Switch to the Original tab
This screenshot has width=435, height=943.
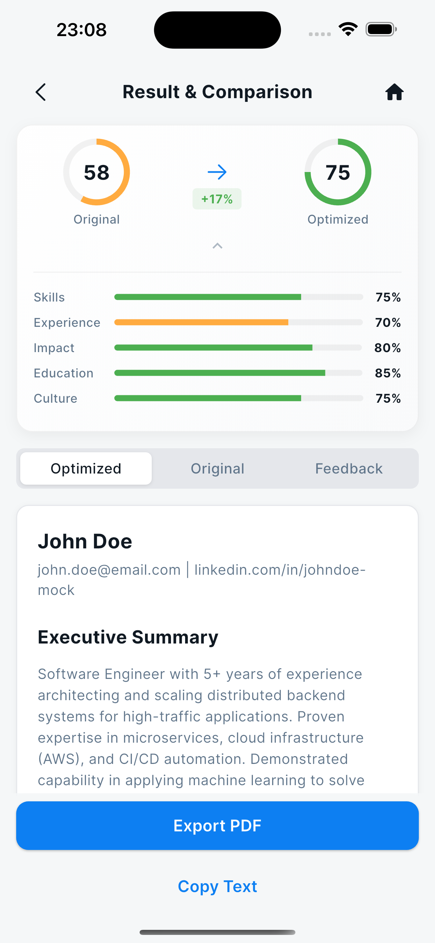(217, 468)
